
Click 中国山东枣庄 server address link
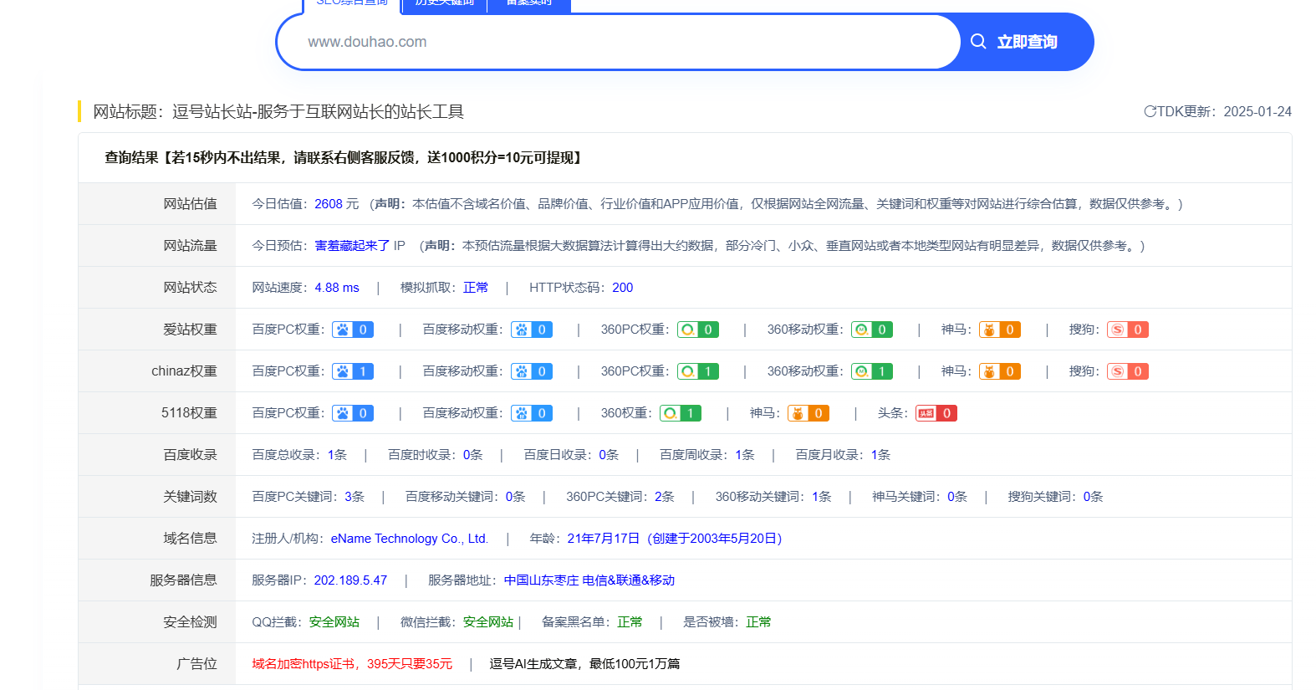pyautogui.click(x=589, y=580)
